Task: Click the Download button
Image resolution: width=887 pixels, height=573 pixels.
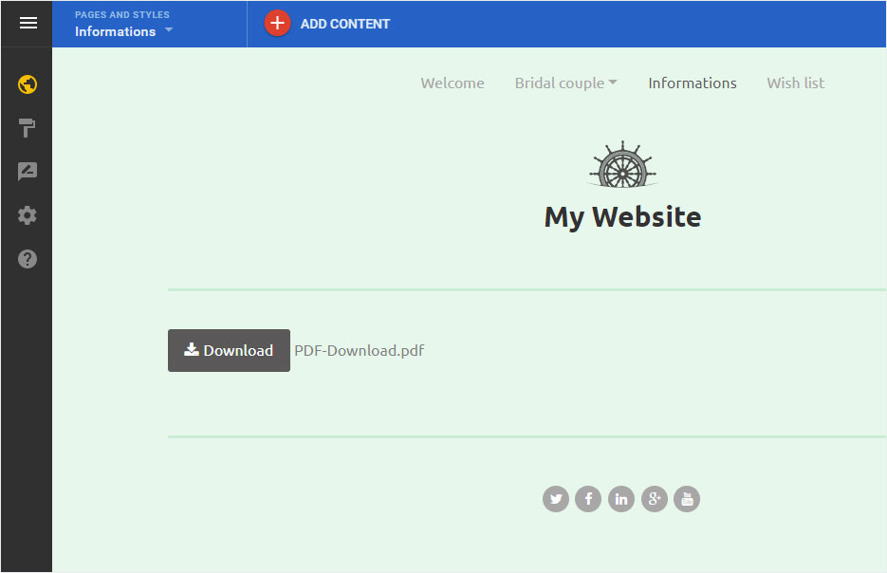Action: pyautogui.click(x=229, y=350)
